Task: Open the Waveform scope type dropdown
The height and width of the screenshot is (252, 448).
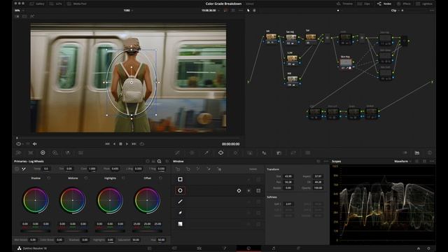Action: click(x=402, y=162)
